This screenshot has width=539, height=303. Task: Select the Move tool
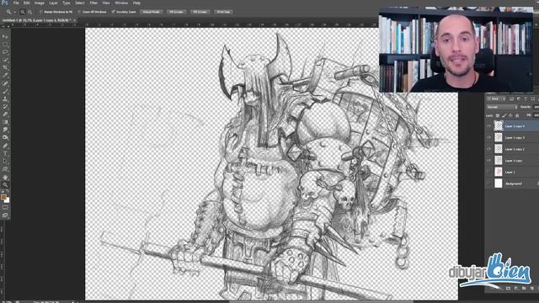coord(5,36)
